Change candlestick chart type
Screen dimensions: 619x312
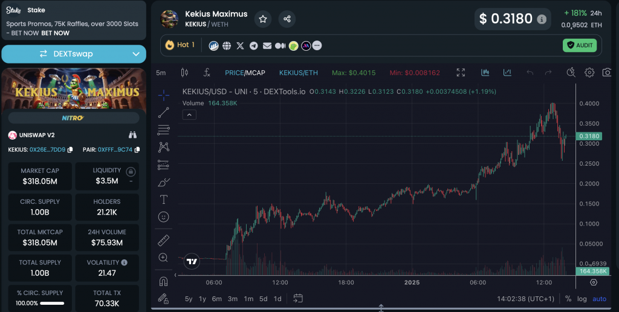[x=184, y=73]
